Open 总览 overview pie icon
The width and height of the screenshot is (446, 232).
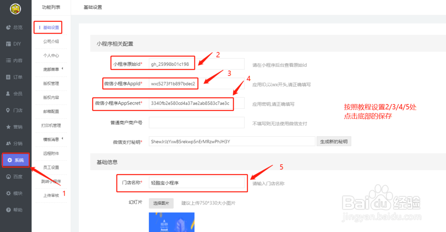pyautogui.click(x=8, y=27)
